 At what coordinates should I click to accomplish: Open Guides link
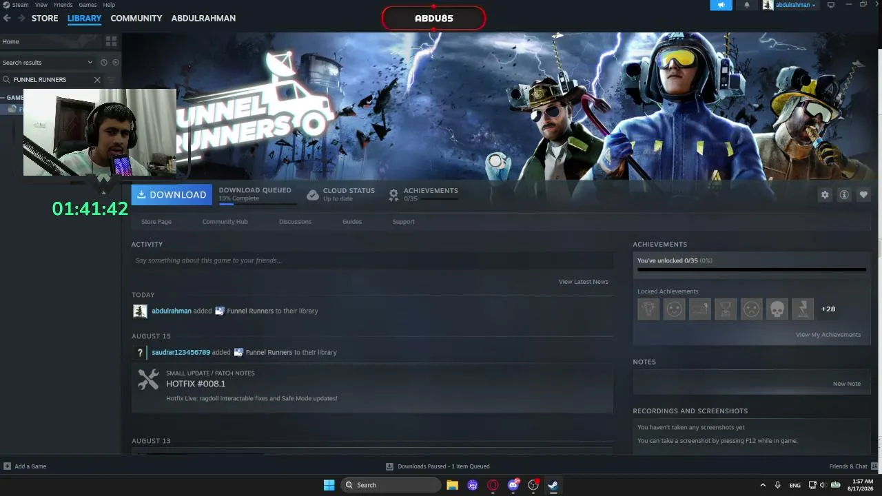tap(352, 222)
